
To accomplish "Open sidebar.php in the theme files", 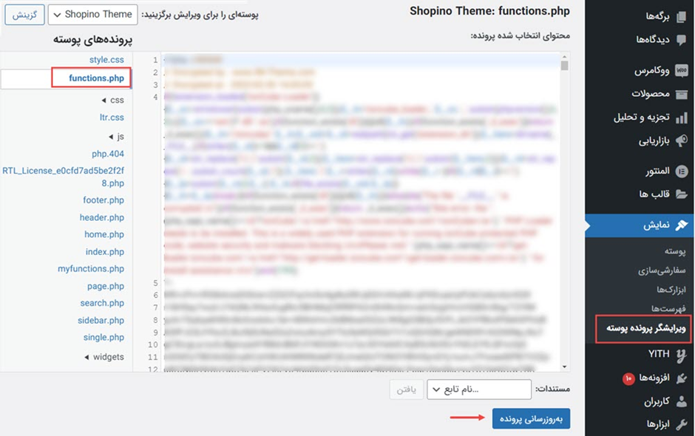I will pos(101,321).
